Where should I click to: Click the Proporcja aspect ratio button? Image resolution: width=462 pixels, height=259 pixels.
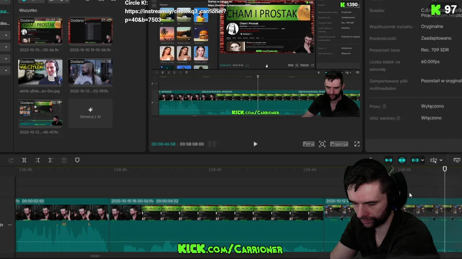[339, 144]
